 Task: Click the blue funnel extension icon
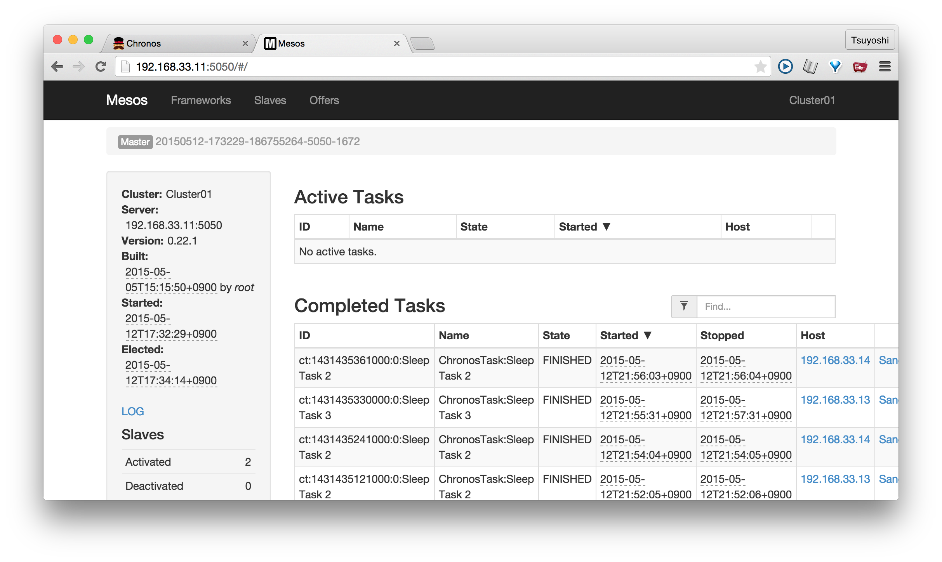tap(835, 66)
